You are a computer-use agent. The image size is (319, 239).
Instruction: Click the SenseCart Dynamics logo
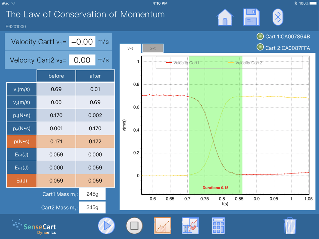(x=33, y=226)
